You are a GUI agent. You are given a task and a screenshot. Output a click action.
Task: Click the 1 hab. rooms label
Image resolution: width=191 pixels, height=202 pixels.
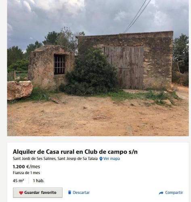pyautogui.click(x=39, y=181)
